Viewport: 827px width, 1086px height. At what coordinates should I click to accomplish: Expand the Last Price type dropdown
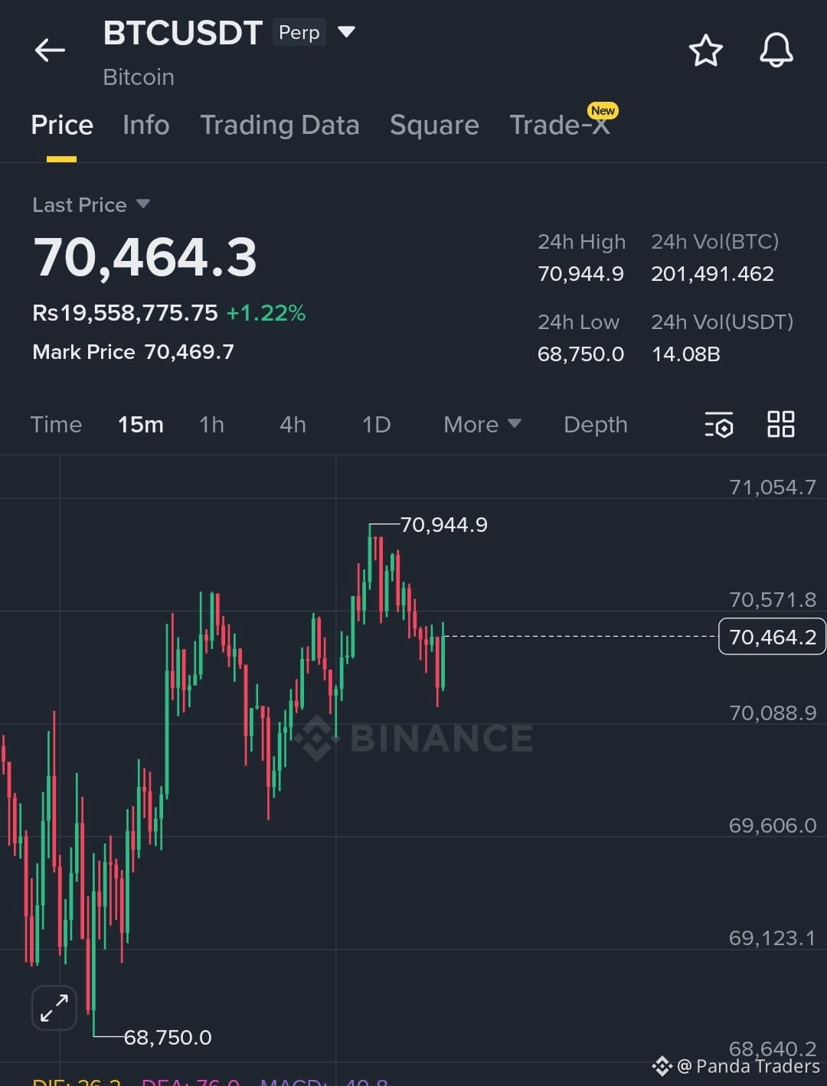pyautogui.click(x=142, y=204)
